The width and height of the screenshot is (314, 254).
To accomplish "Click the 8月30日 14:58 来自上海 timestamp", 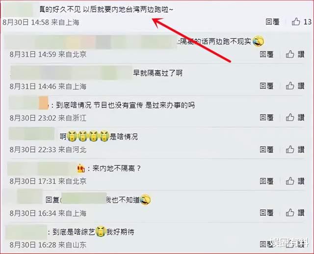I will pyautogui.click(x=41, y=22).
